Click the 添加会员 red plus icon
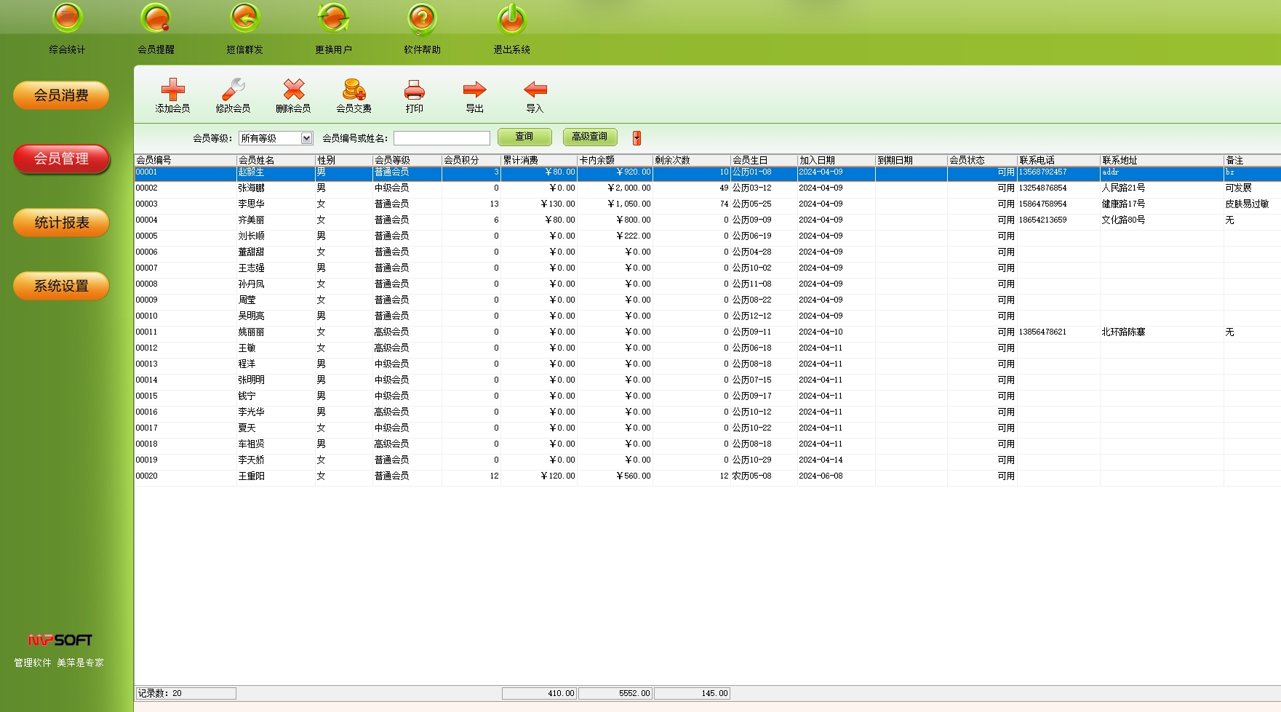This screenshot has height=712, width=1281. (x=172, y=90)
